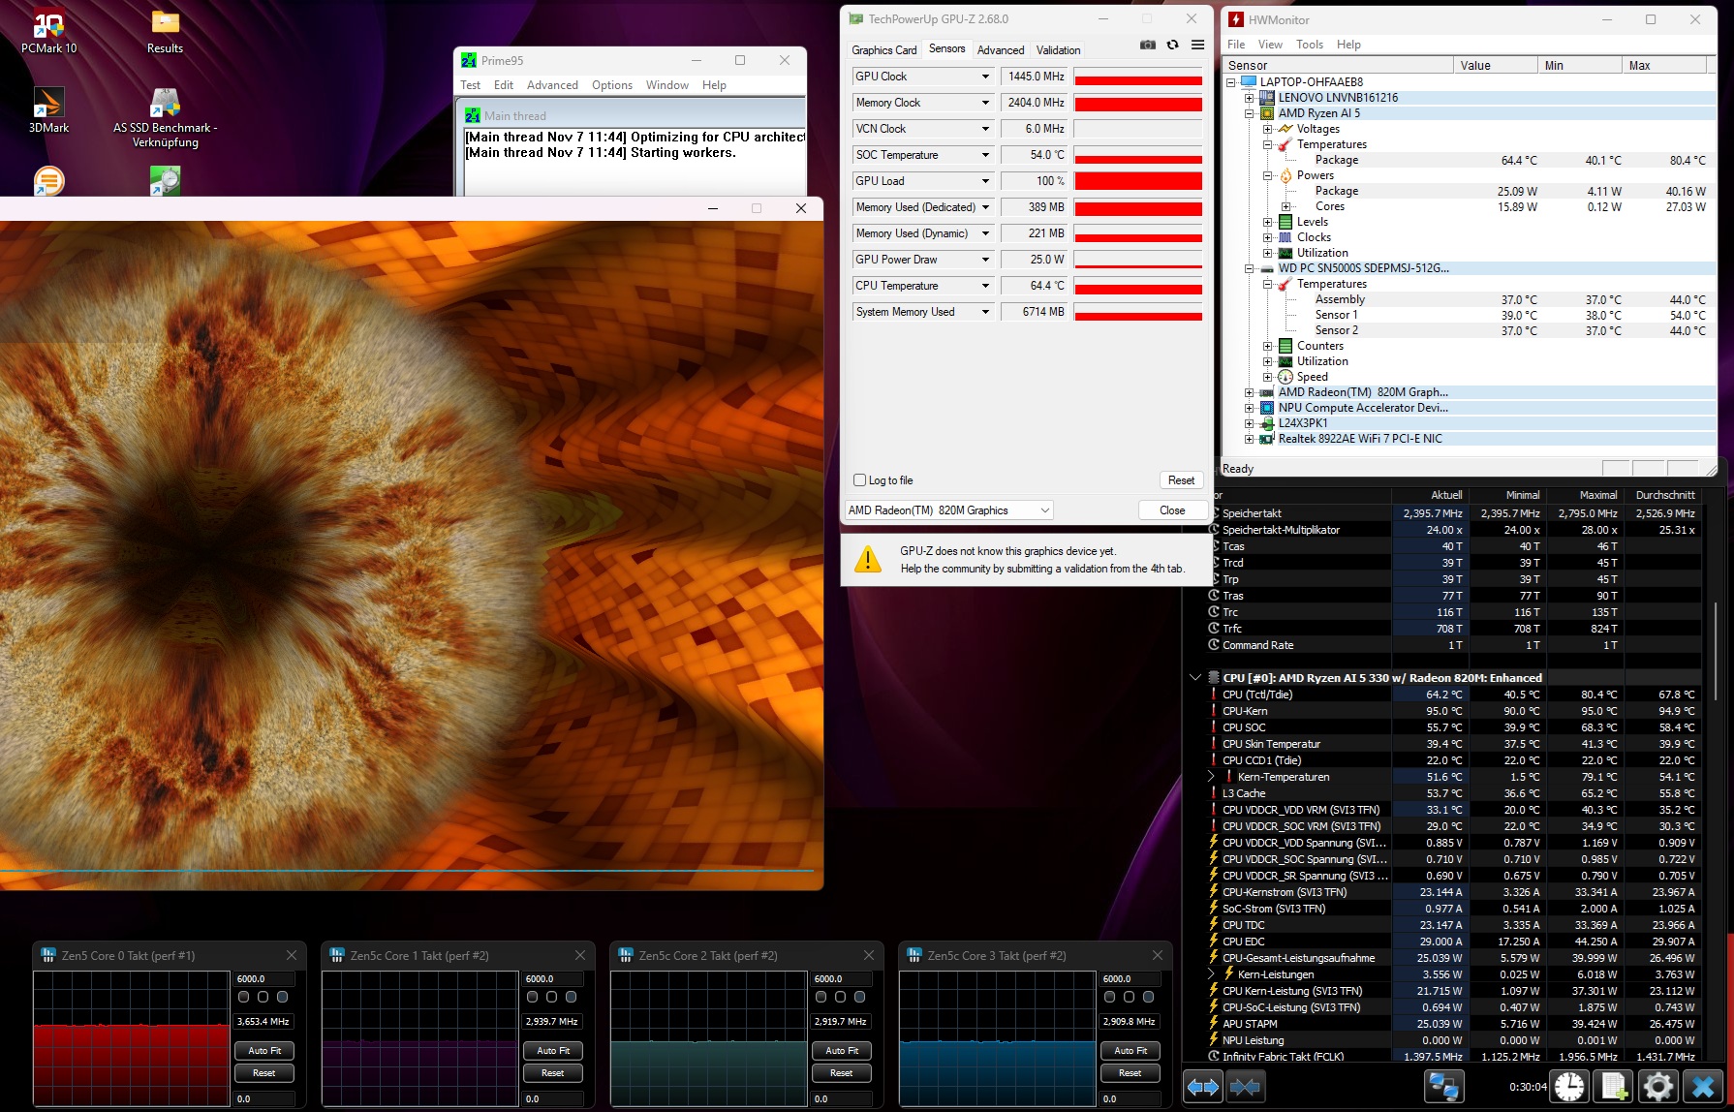Image resolution: width=1734 pixels, height=1112 pixels.
Task: Switch to the Advanced tab in GPU-Z
Action: pos(1000,50)
